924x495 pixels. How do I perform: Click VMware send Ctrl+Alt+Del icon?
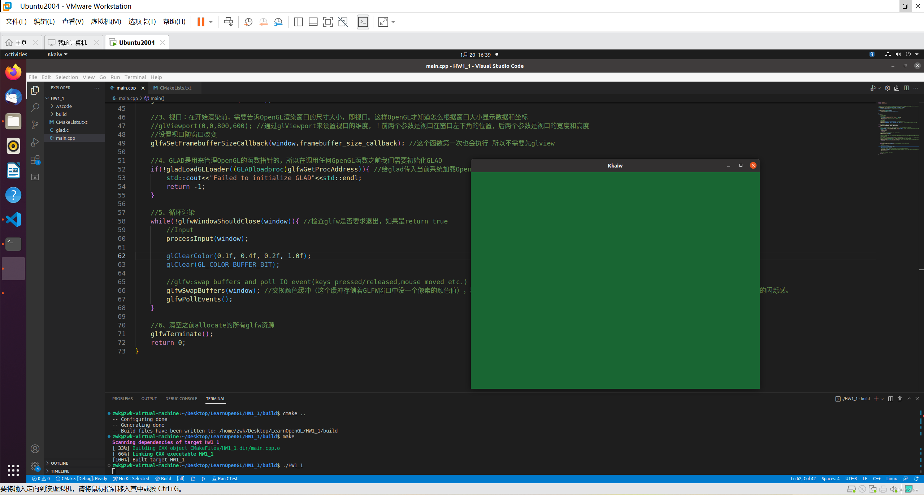[x=228, y=22]
